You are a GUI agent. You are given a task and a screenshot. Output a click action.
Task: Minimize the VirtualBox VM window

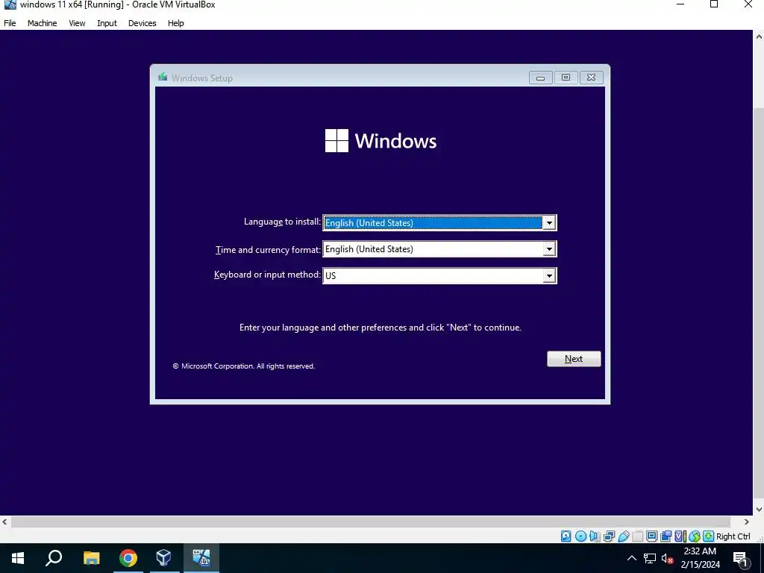pos(680,5)
